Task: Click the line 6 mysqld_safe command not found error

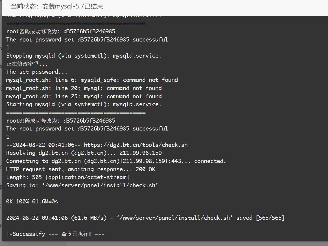Action: tap(92, 80)
